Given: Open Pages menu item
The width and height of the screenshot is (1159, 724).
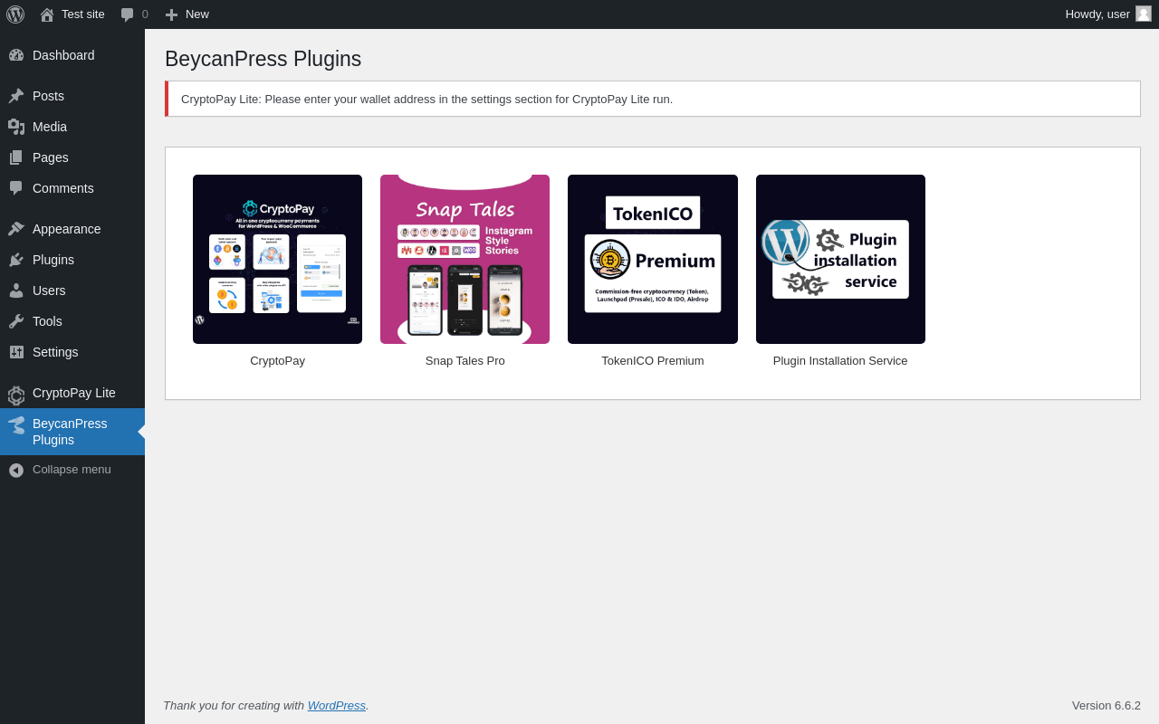Looking at the screenshot, I should [x=72, y=157].
